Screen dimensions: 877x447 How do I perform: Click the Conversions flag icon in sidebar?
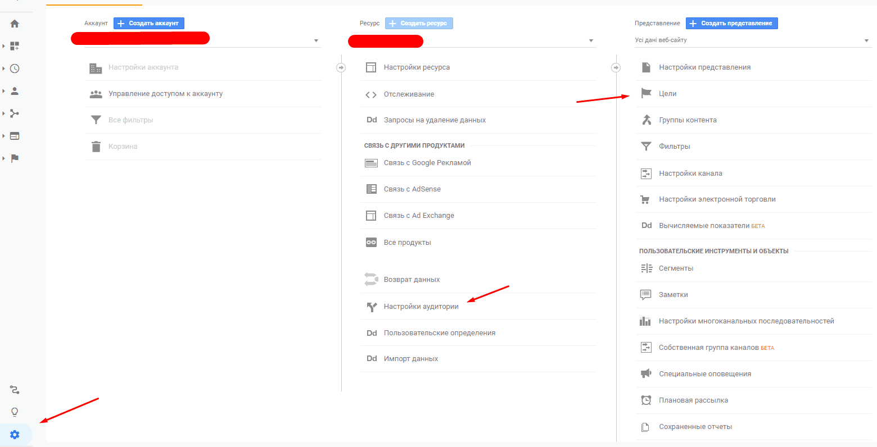pyautogui.click(x=15, y=158)
